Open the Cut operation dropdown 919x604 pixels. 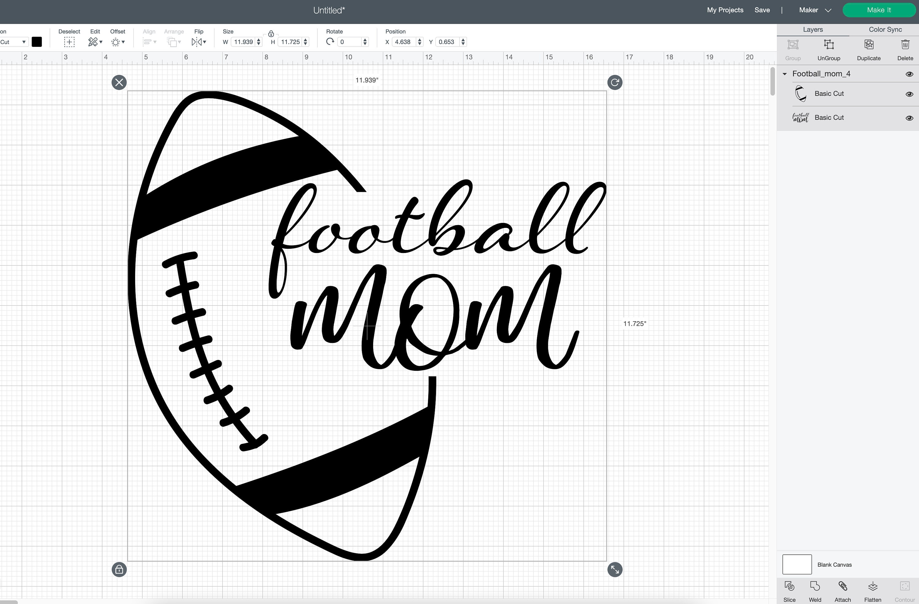14,42
